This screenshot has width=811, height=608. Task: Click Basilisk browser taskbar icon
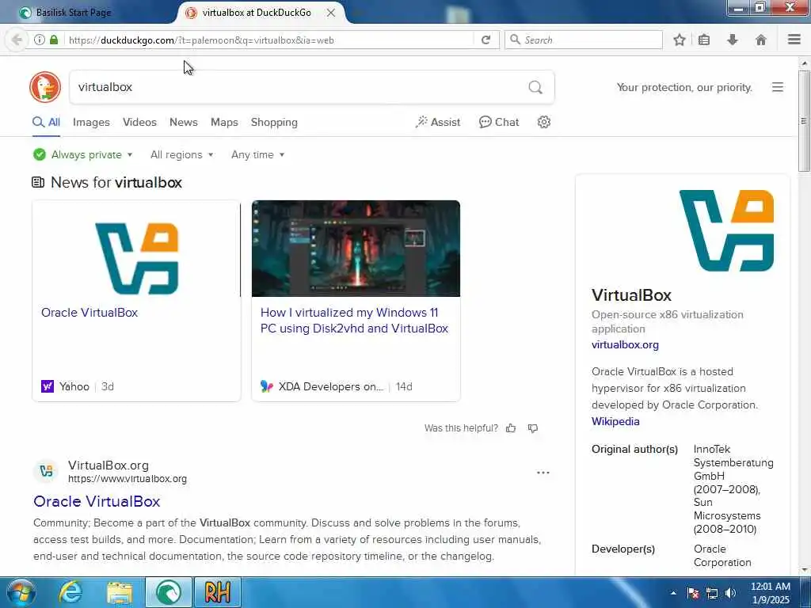(x=169, y=592)
